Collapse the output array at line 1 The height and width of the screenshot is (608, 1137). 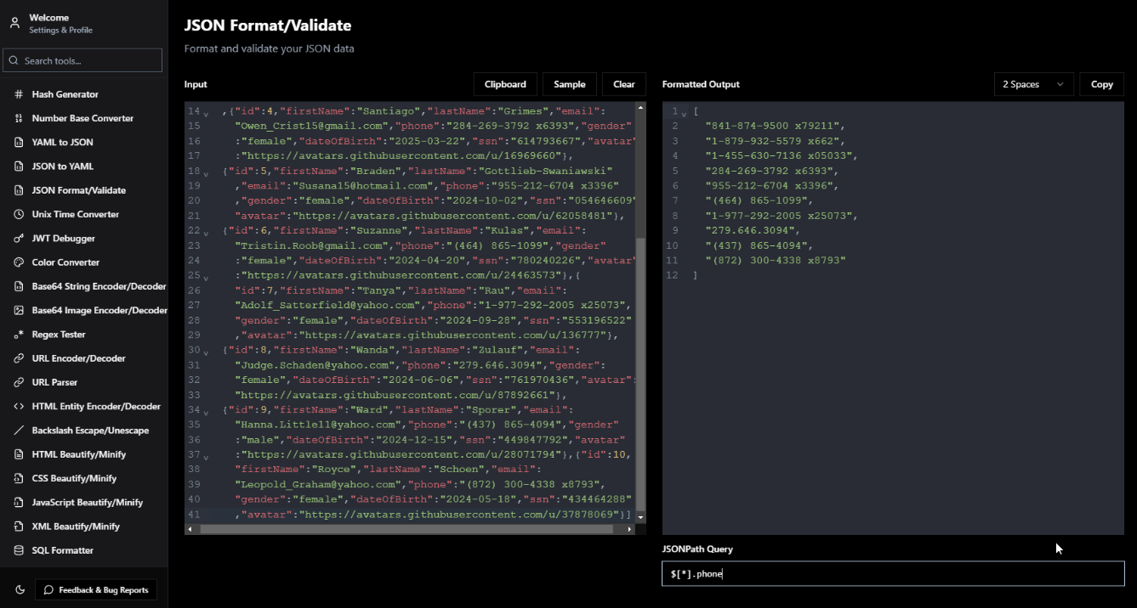pyautogui.click(x=685, y=112)
